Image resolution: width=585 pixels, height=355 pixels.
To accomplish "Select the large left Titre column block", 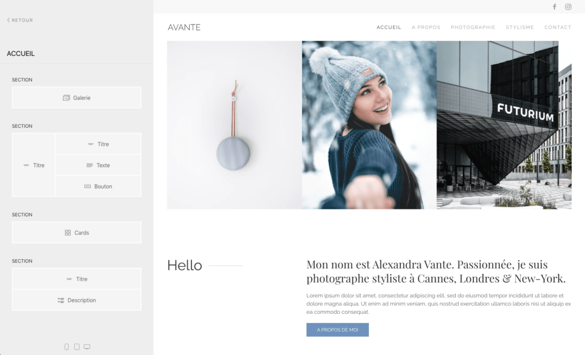I will click(x=34, y=165).
